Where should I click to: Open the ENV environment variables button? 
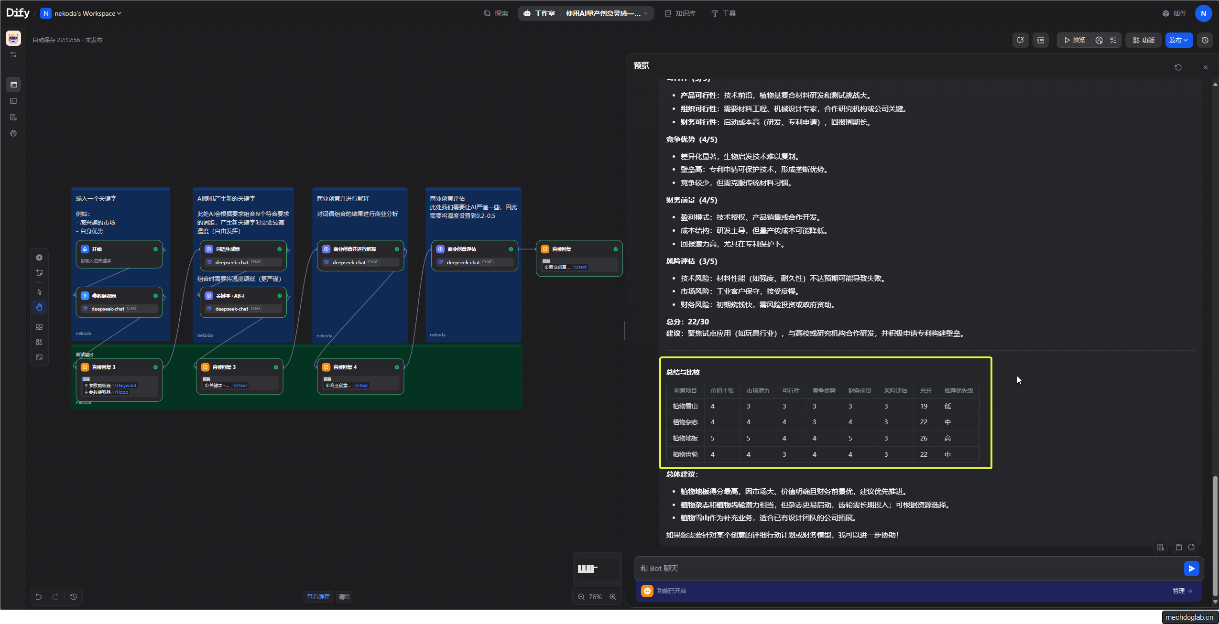[1040, 40]
